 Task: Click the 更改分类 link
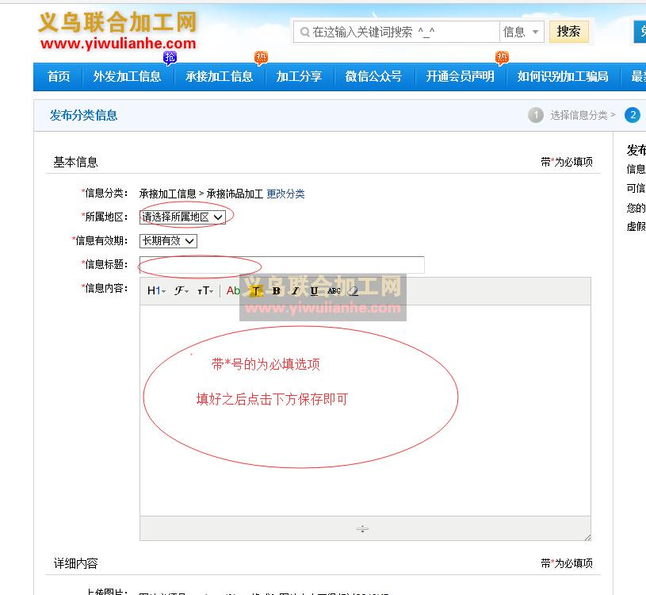tap(285, 194)
